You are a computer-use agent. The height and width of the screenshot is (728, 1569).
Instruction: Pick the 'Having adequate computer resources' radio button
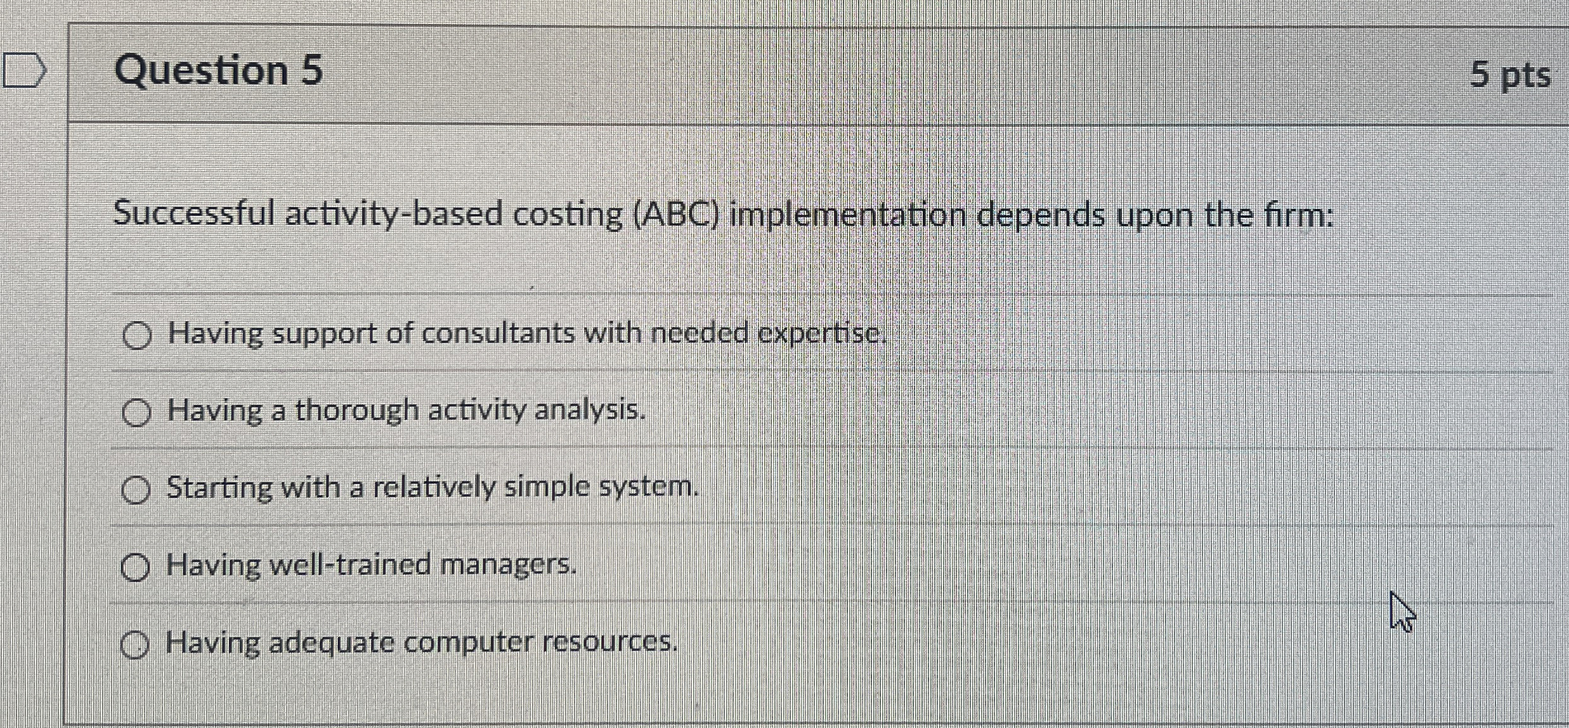click(136, 644)
